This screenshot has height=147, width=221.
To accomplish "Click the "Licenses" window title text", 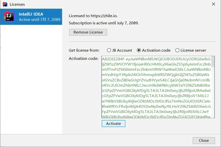I will [17, 4].
